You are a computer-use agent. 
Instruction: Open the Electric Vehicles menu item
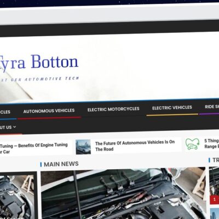point(172,107)
